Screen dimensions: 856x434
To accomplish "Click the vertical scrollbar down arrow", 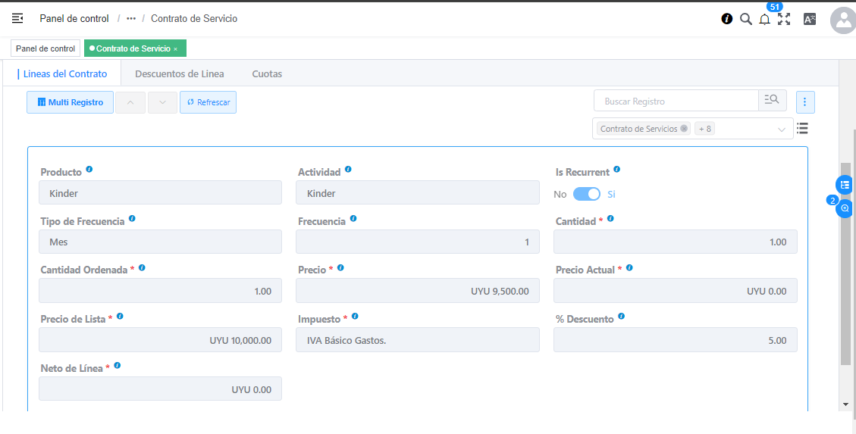I will [846, 404].
